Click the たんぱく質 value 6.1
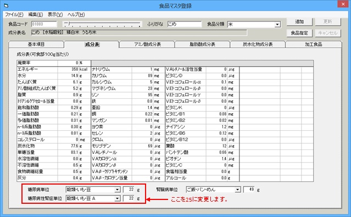The width and height of the screenshot is (351, 217). (x=68, y=82)
